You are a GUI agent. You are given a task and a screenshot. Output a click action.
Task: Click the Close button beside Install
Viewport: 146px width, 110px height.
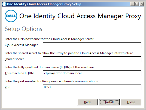131,102
